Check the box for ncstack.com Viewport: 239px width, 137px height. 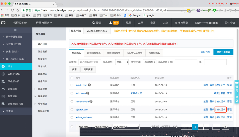point(72,101)
